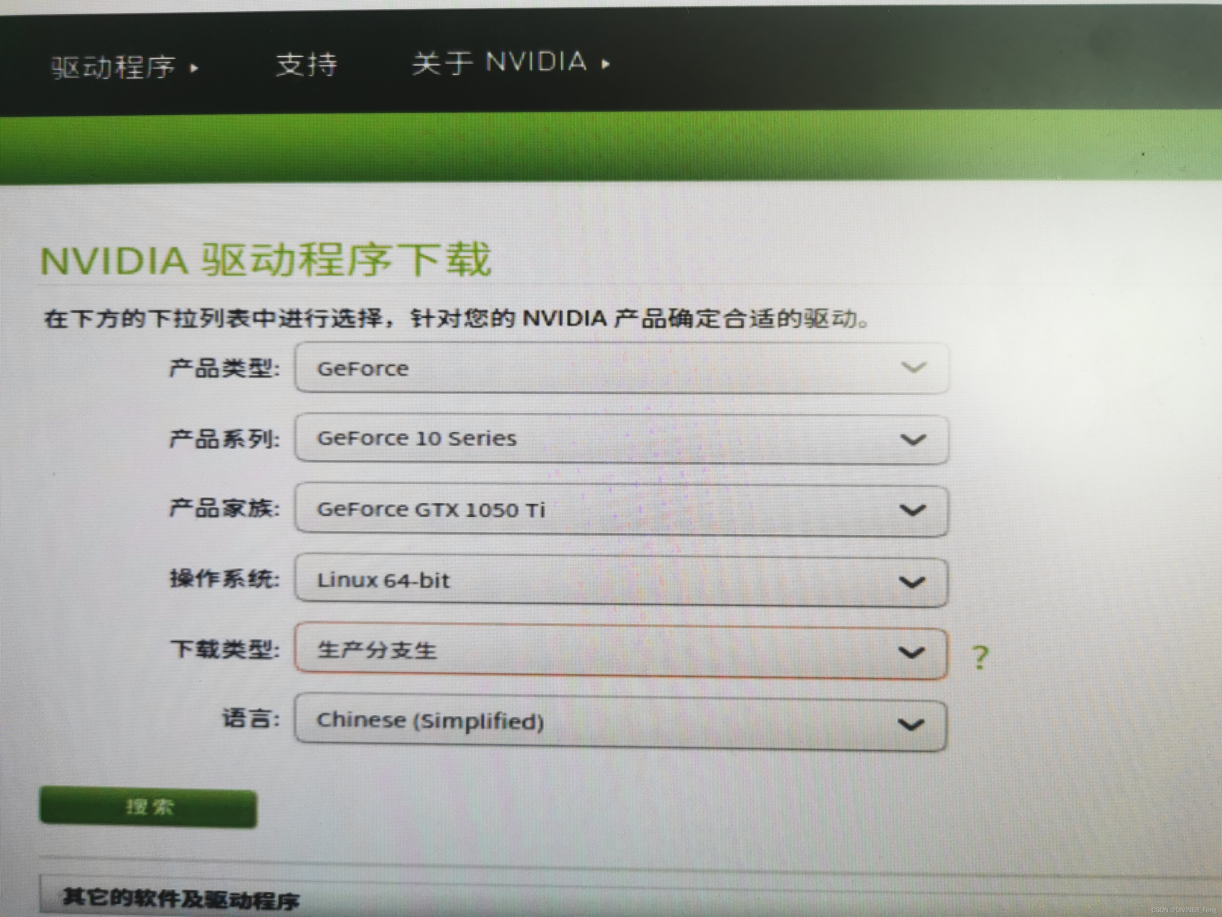Click the 产品家族 label

tap(225, 508)
